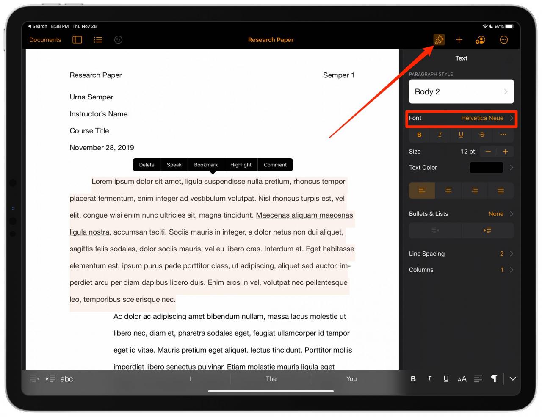
Task: Open the black Text Color swatch
Action: pyautogui.click(x=486, y=168)
